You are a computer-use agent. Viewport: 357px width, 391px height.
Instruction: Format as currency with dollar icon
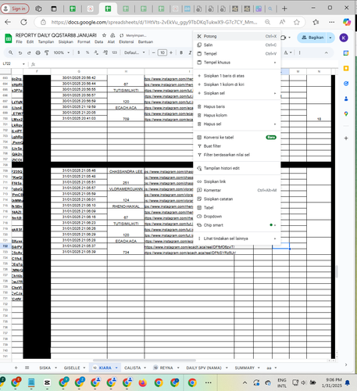(x=79, y=52)
